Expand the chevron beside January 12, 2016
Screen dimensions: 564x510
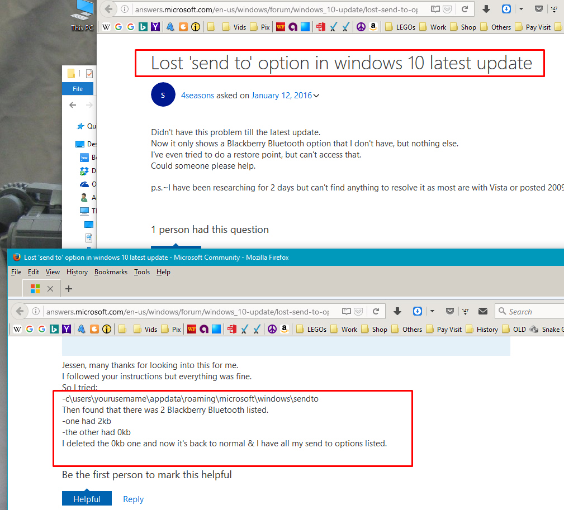coord(316,96)
